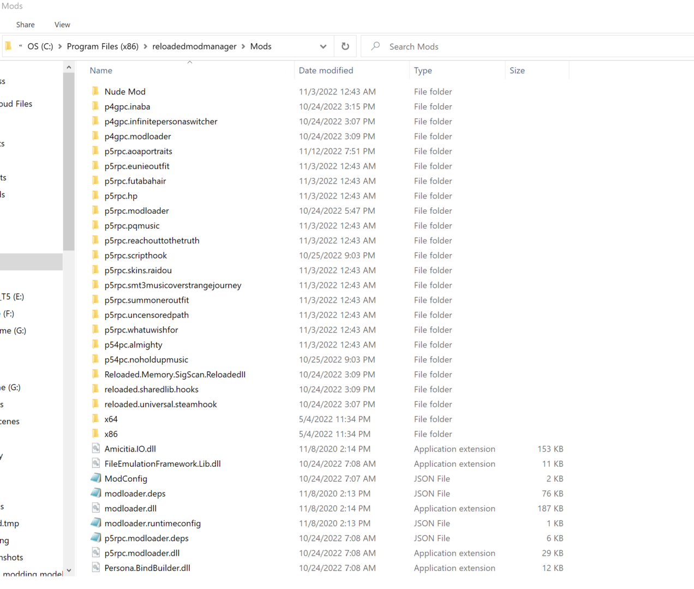694x589 pixels.
Task: Sort by Type column header
Action: (x=423, y=70)
